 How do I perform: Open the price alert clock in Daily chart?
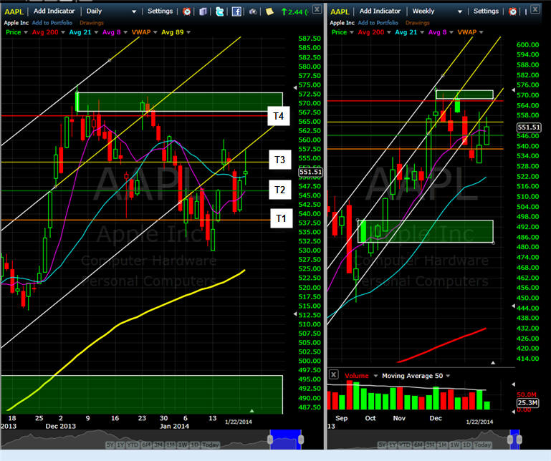187,11
